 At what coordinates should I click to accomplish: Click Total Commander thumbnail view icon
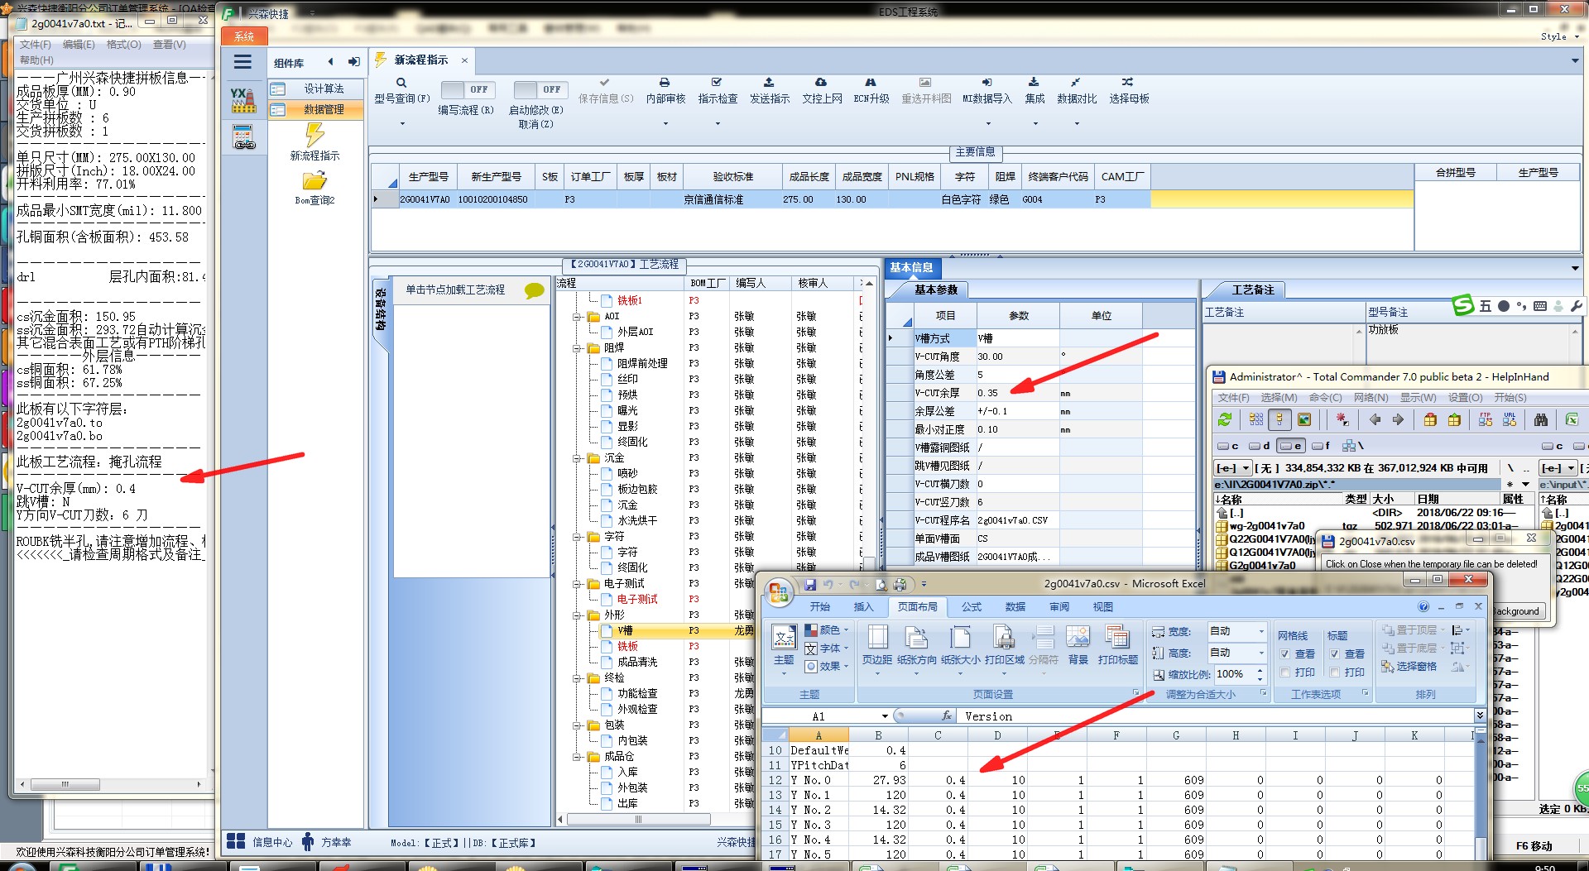coord(1304,420)
